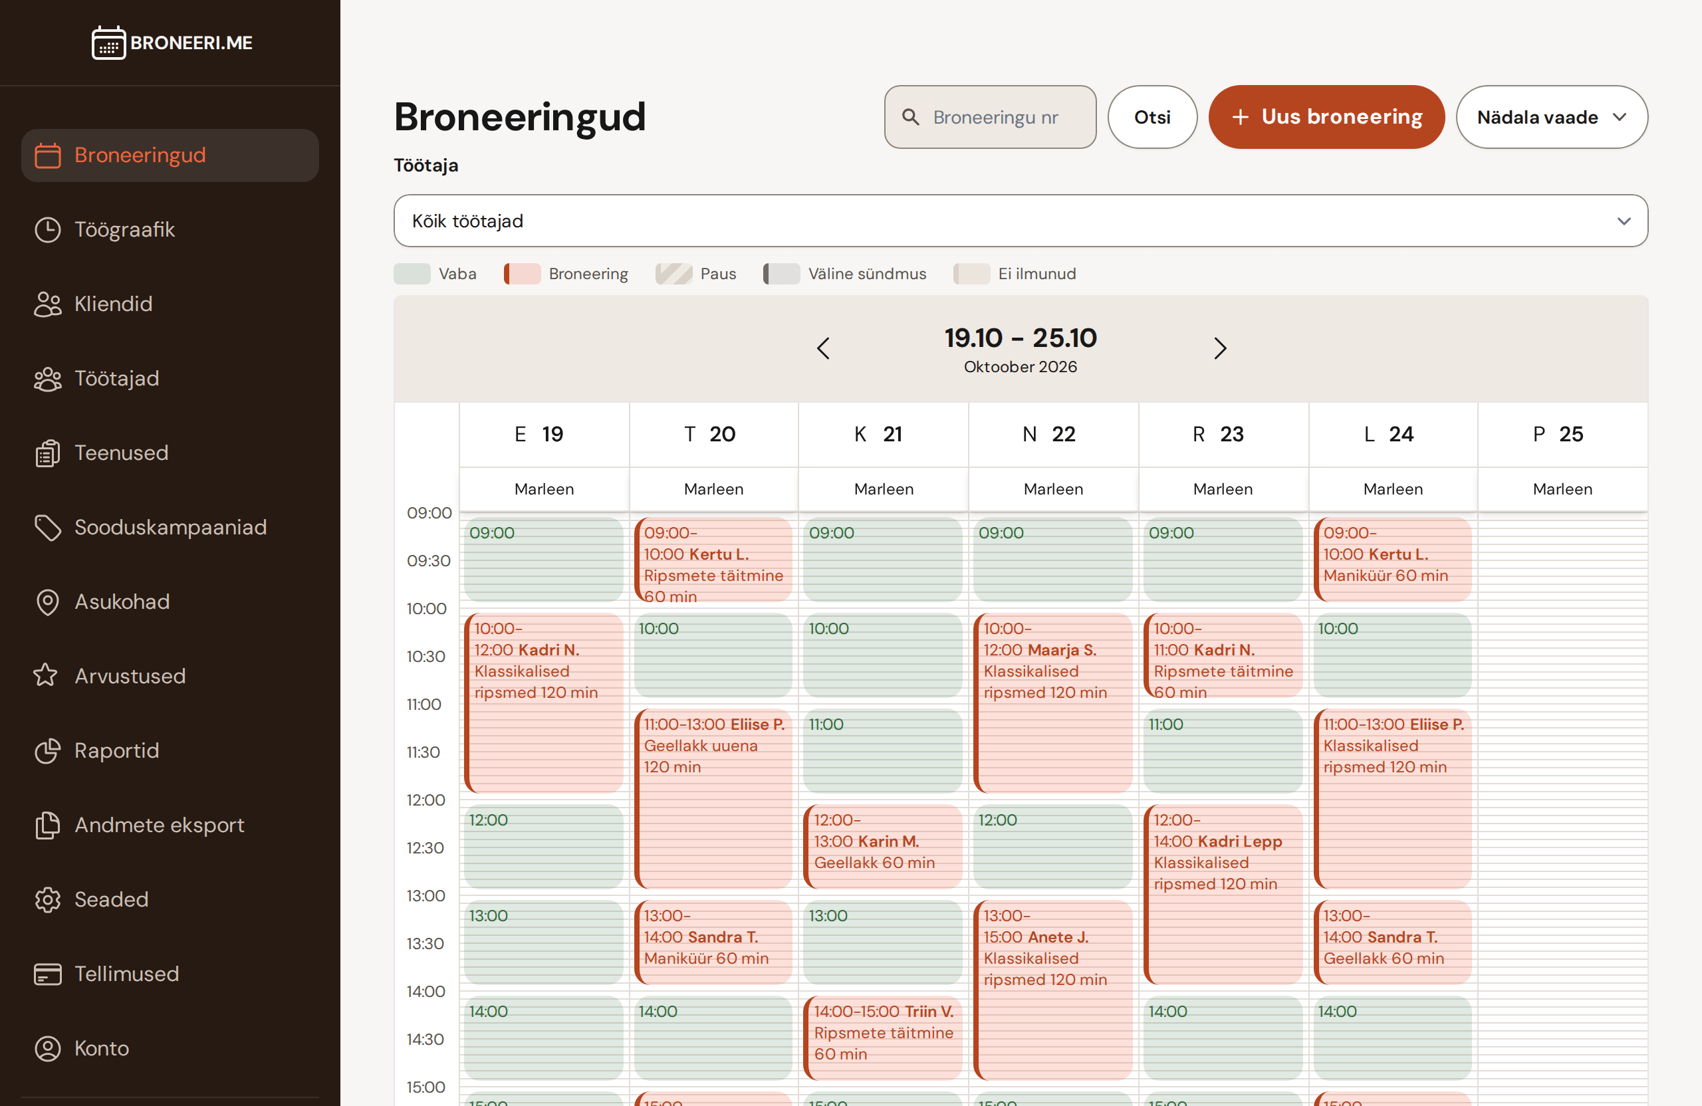Image resolution: width=1702 pixels, height=1106 pixels.
Task: Open the Töögraafik menu item
Action: click(x=170, y=229)
